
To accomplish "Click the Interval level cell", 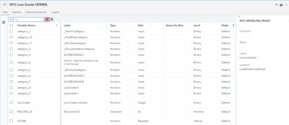I will point(198,121).
